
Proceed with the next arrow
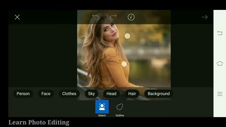click(x=204, y=17)
